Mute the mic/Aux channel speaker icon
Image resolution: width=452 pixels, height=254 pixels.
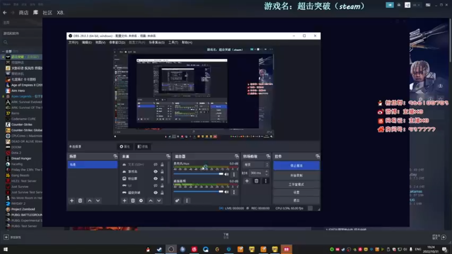coord(227,174)
